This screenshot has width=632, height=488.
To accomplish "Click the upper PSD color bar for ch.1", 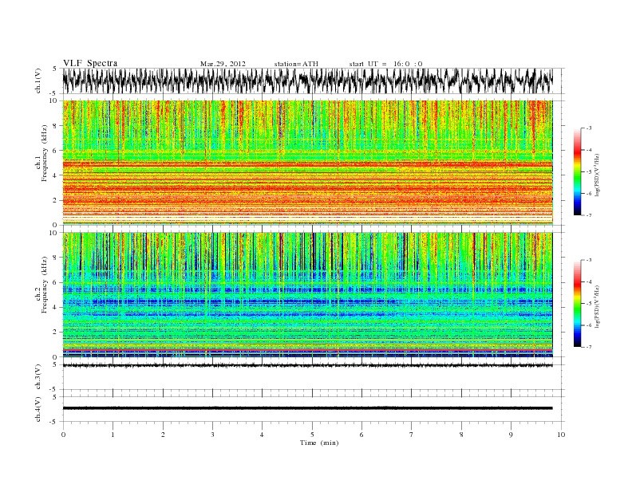I will tap(578, 171).
